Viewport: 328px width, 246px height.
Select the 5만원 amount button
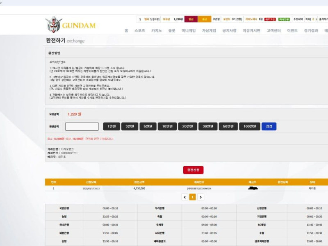click(148, 126)
